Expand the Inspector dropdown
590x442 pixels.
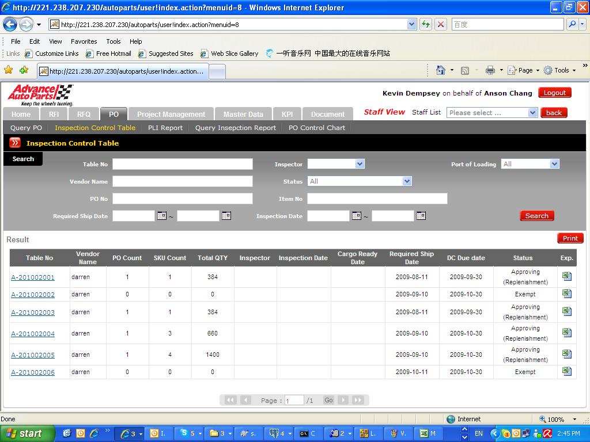(360, 164)
